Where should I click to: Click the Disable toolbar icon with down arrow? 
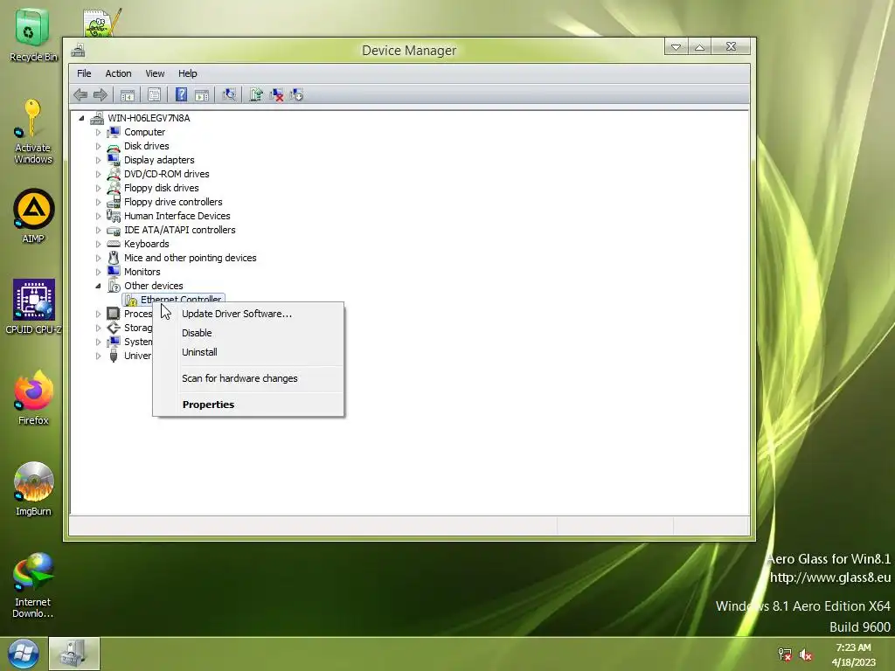point(297,94)
